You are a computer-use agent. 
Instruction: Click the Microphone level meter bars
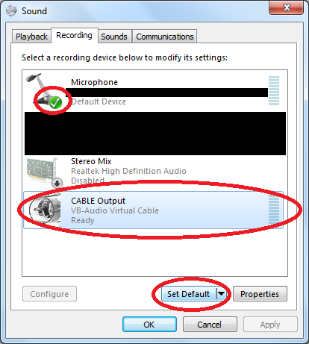(x=274, y=91)
